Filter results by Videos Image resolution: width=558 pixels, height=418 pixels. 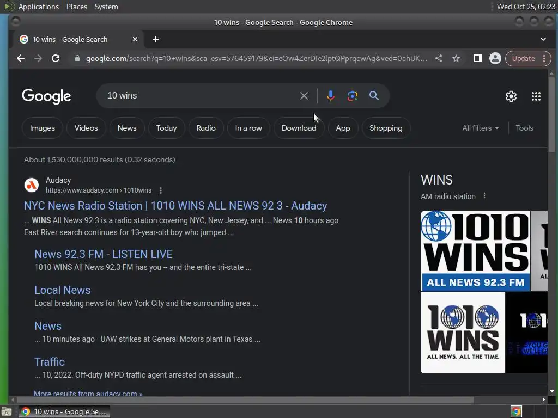pyautogui.click(x=86, y=128)
